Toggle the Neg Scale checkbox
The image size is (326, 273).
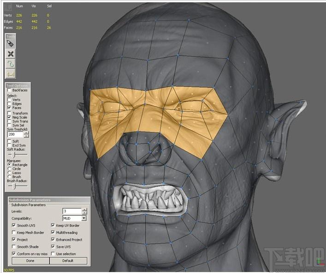9,117
